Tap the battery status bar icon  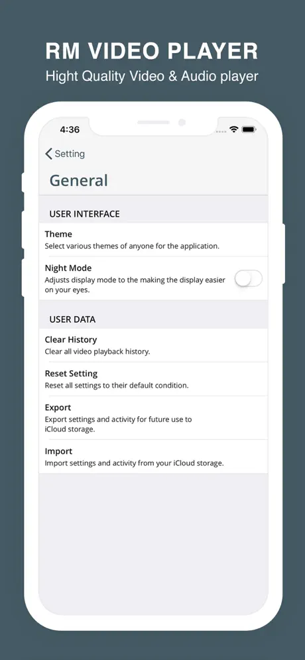pos(249,129)
